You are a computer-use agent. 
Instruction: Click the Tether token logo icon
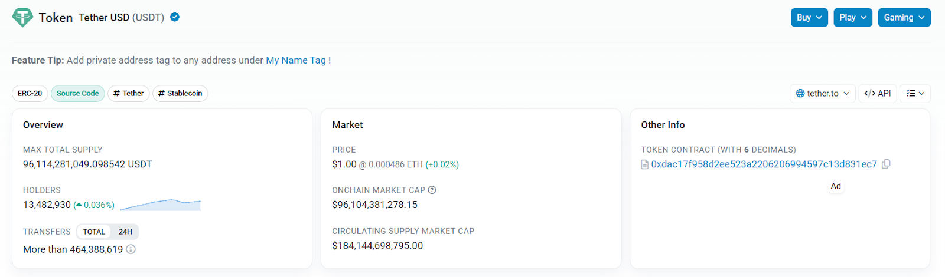point(22,18)
